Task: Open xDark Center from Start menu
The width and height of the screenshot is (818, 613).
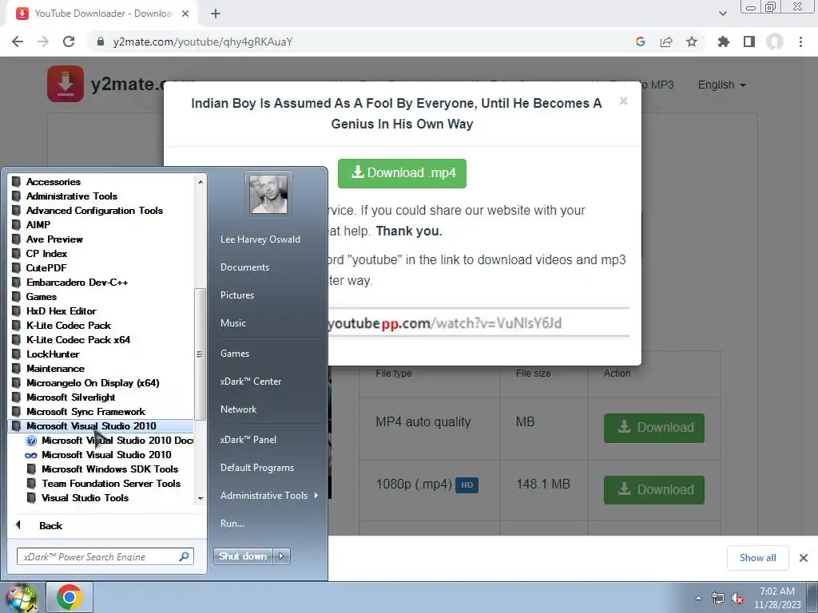Action: [x=250, y=381]
